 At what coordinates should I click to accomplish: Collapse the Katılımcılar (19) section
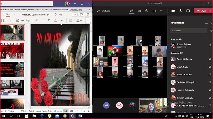click(x=169, y=53)
